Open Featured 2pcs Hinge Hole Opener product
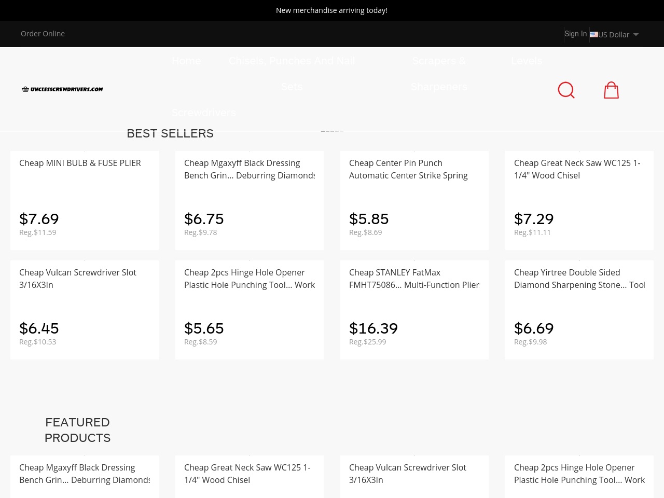 579,474
